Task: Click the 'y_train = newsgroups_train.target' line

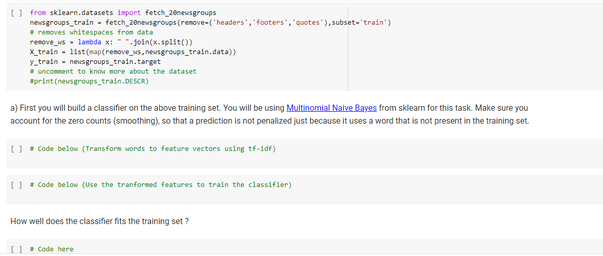Action: (x=95, y=61)
